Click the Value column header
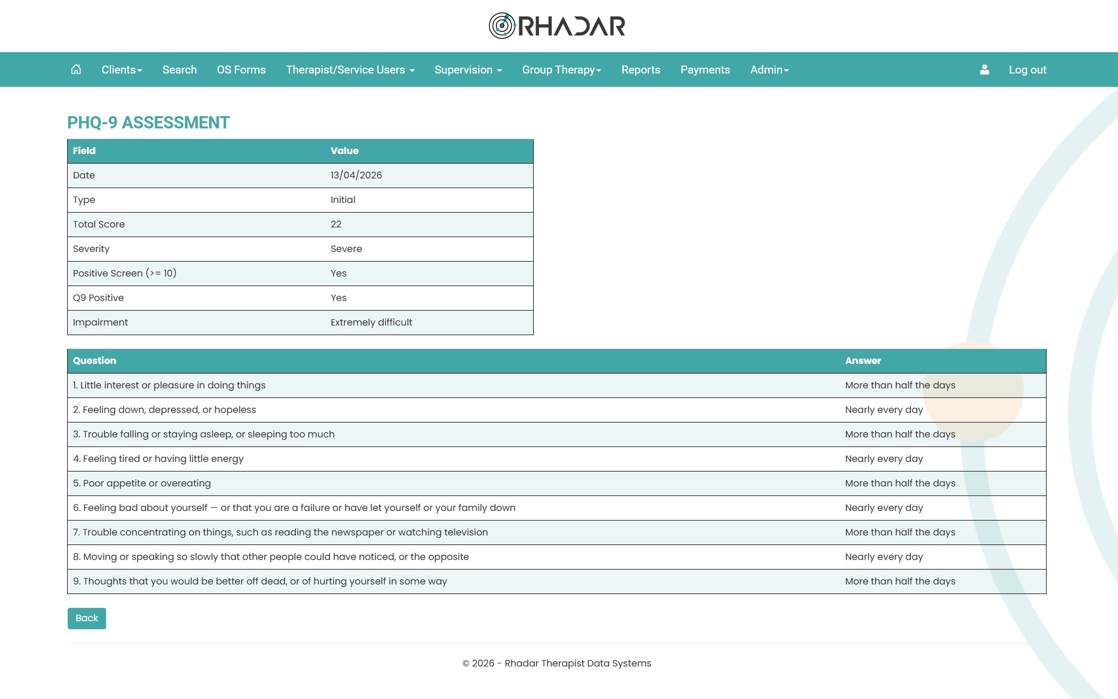 344,151
